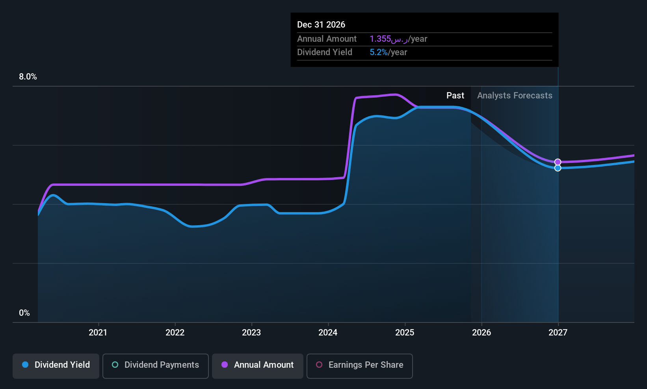Click the teal Dividend Payments legend circle
The height and width of the screenshot is (389, 647).
115,365
